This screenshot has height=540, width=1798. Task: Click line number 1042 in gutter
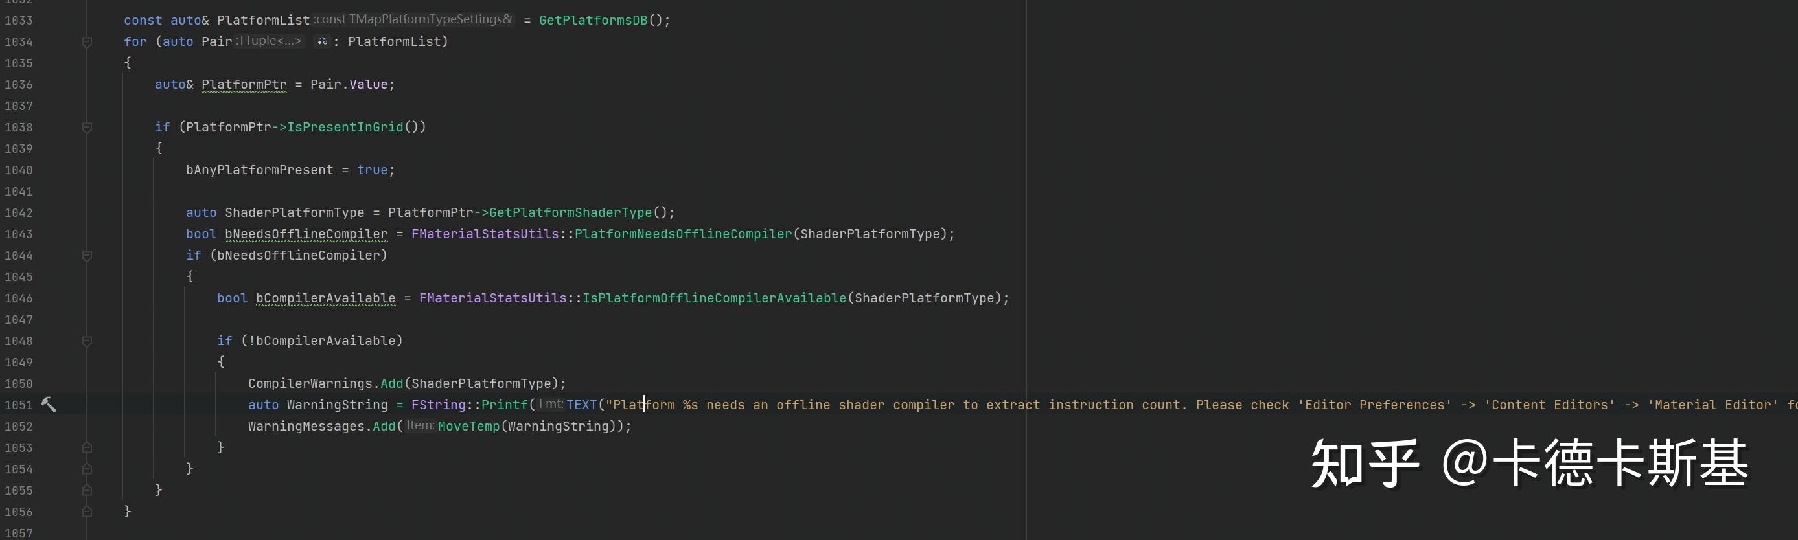point(19,213)
